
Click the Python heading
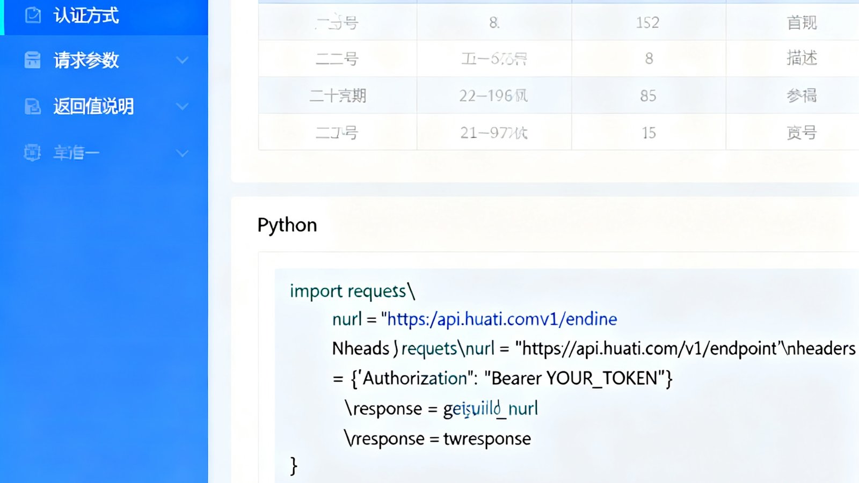pyautogui.click(x=287, y=225)
